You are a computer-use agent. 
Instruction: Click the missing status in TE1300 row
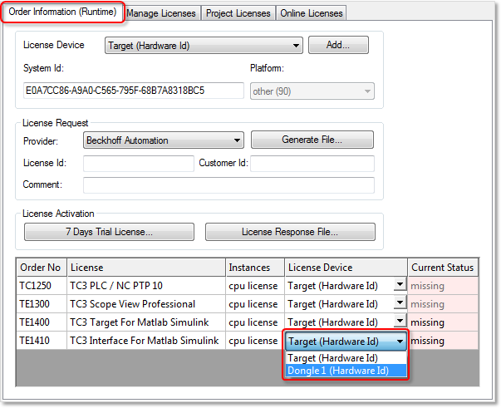pos(443,304)
